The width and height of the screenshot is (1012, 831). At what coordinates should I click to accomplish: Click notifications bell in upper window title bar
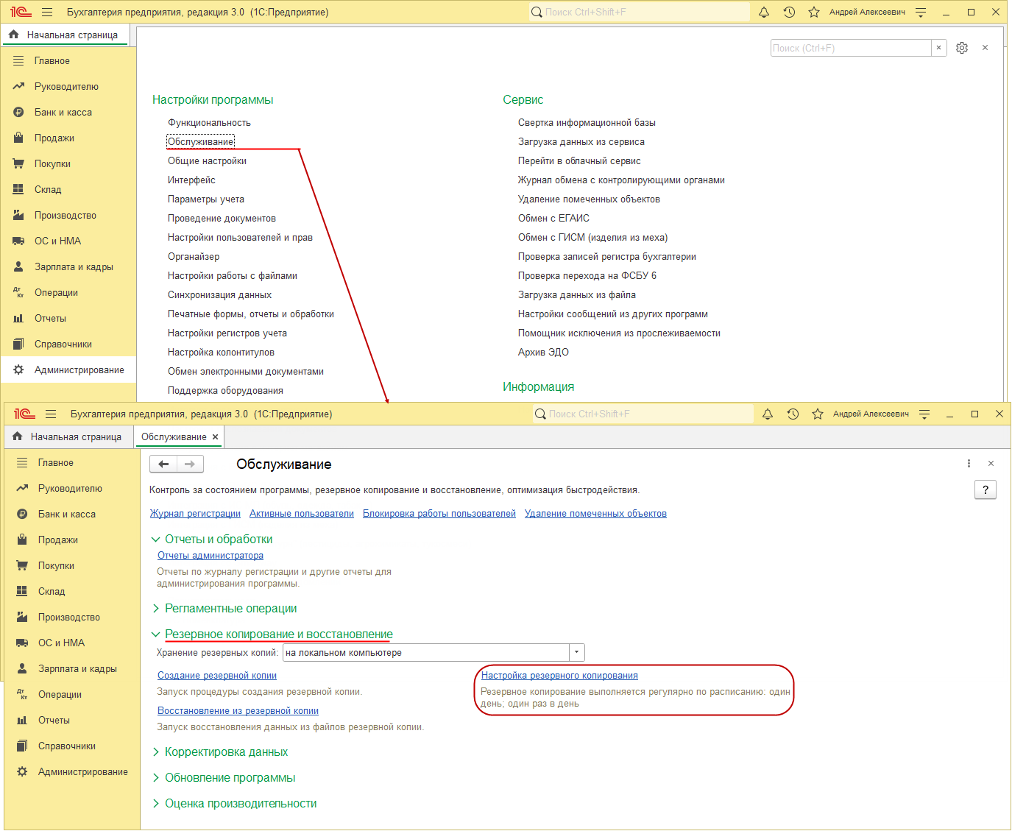click(764, 13)
